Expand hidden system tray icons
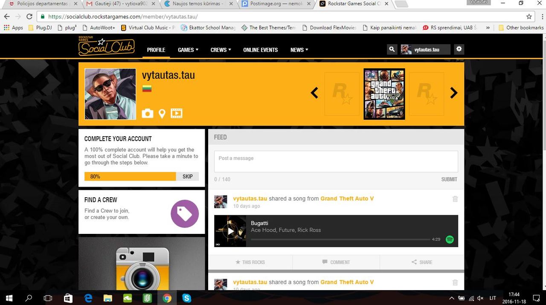 click(x=451, y=298)
